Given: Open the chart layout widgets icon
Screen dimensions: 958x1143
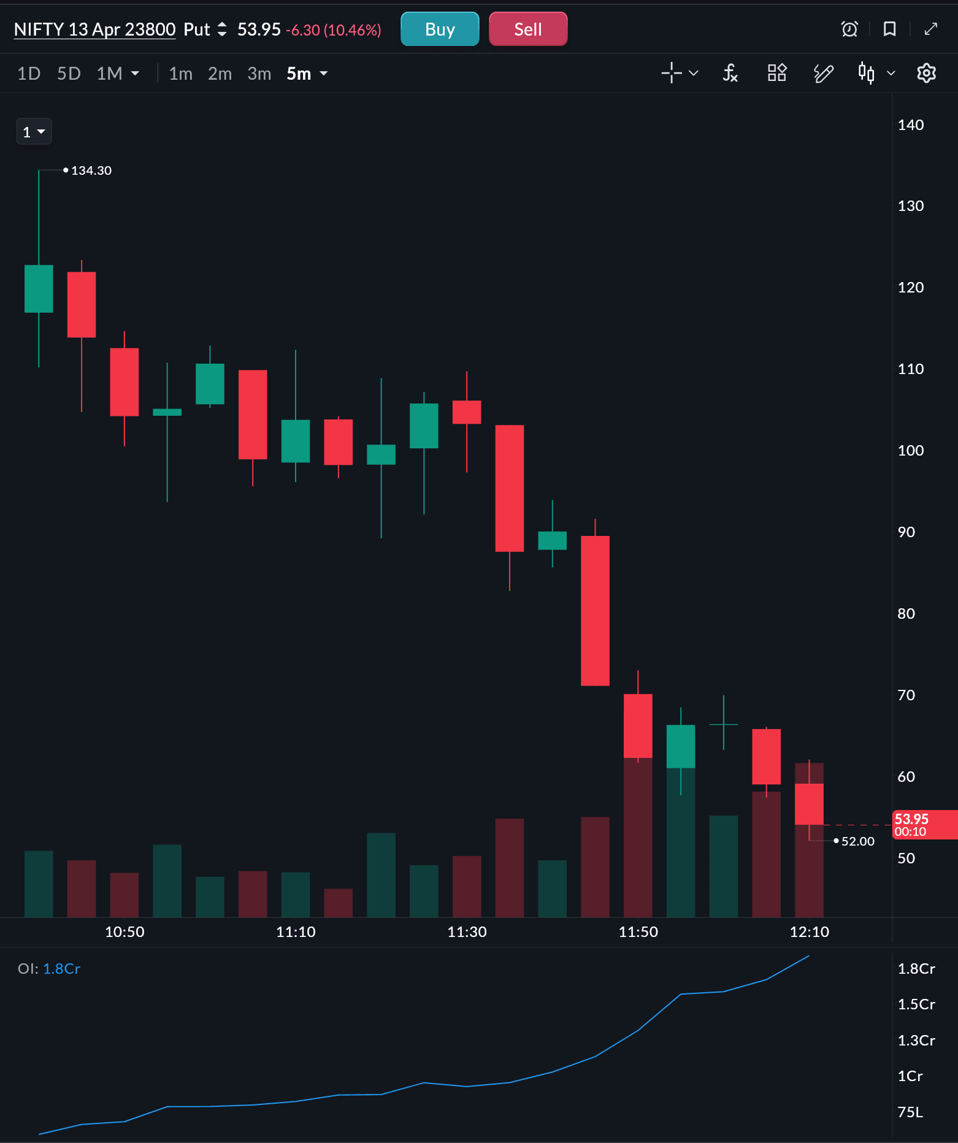Looking at the screenshot, I should pyautogui.click(x=776, y=73).
